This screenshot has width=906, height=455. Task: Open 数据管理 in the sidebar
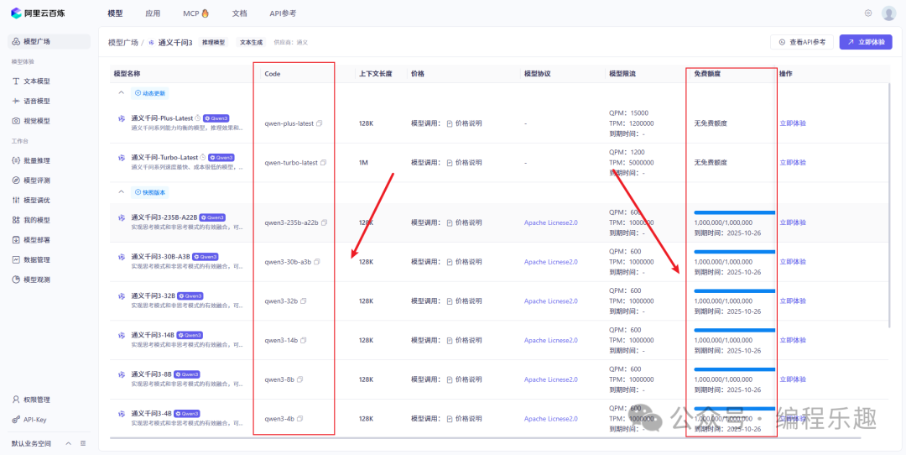pyautogui.click(x=49, y=259)
